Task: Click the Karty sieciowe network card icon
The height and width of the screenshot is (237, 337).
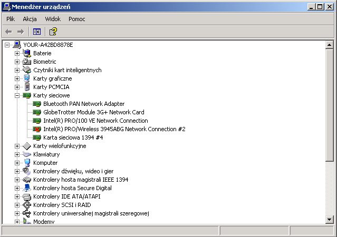Action: coord(27,95)
